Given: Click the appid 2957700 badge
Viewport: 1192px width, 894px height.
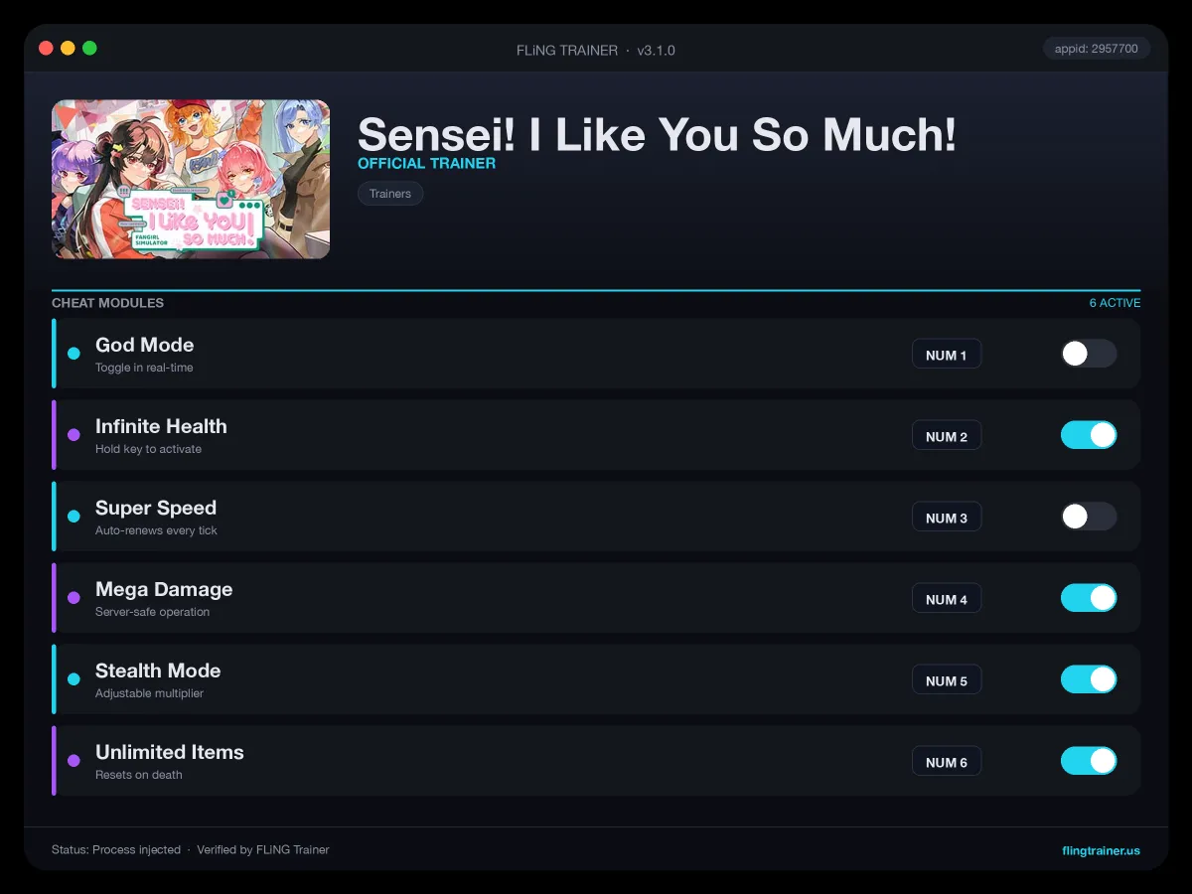Looking at the screenshot, I should pyautogui.click(x=1097, y=48).
